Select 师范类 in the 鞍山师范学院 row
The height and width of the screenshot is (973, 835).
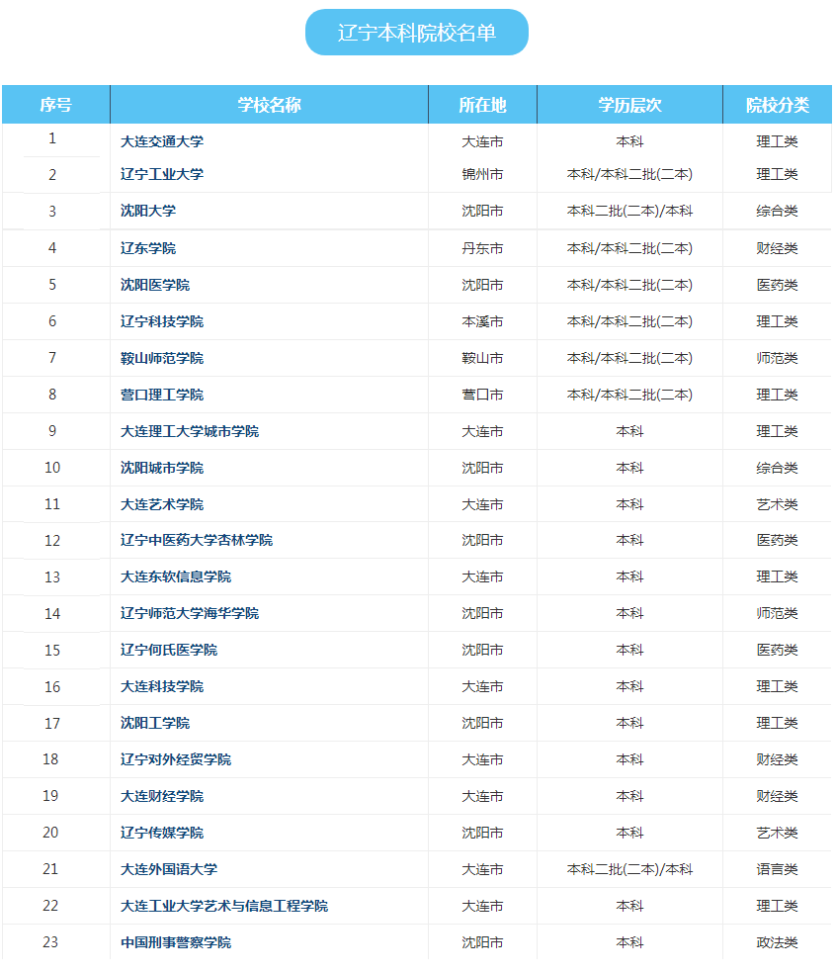pos(778,358)
